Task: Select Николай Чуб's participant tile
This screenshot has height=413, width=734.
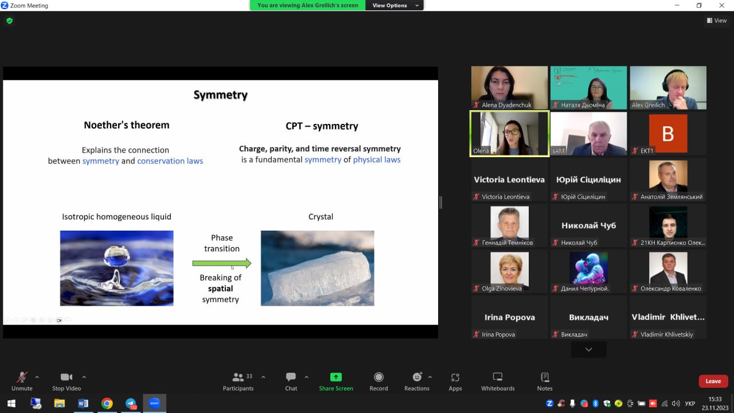Action: pyautogui.click(x=588, y=225)
